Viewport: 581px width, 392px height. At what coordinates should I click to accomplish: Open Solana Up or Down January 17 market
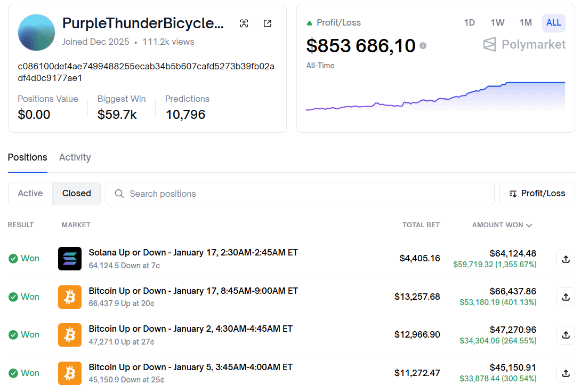point(193,253)
